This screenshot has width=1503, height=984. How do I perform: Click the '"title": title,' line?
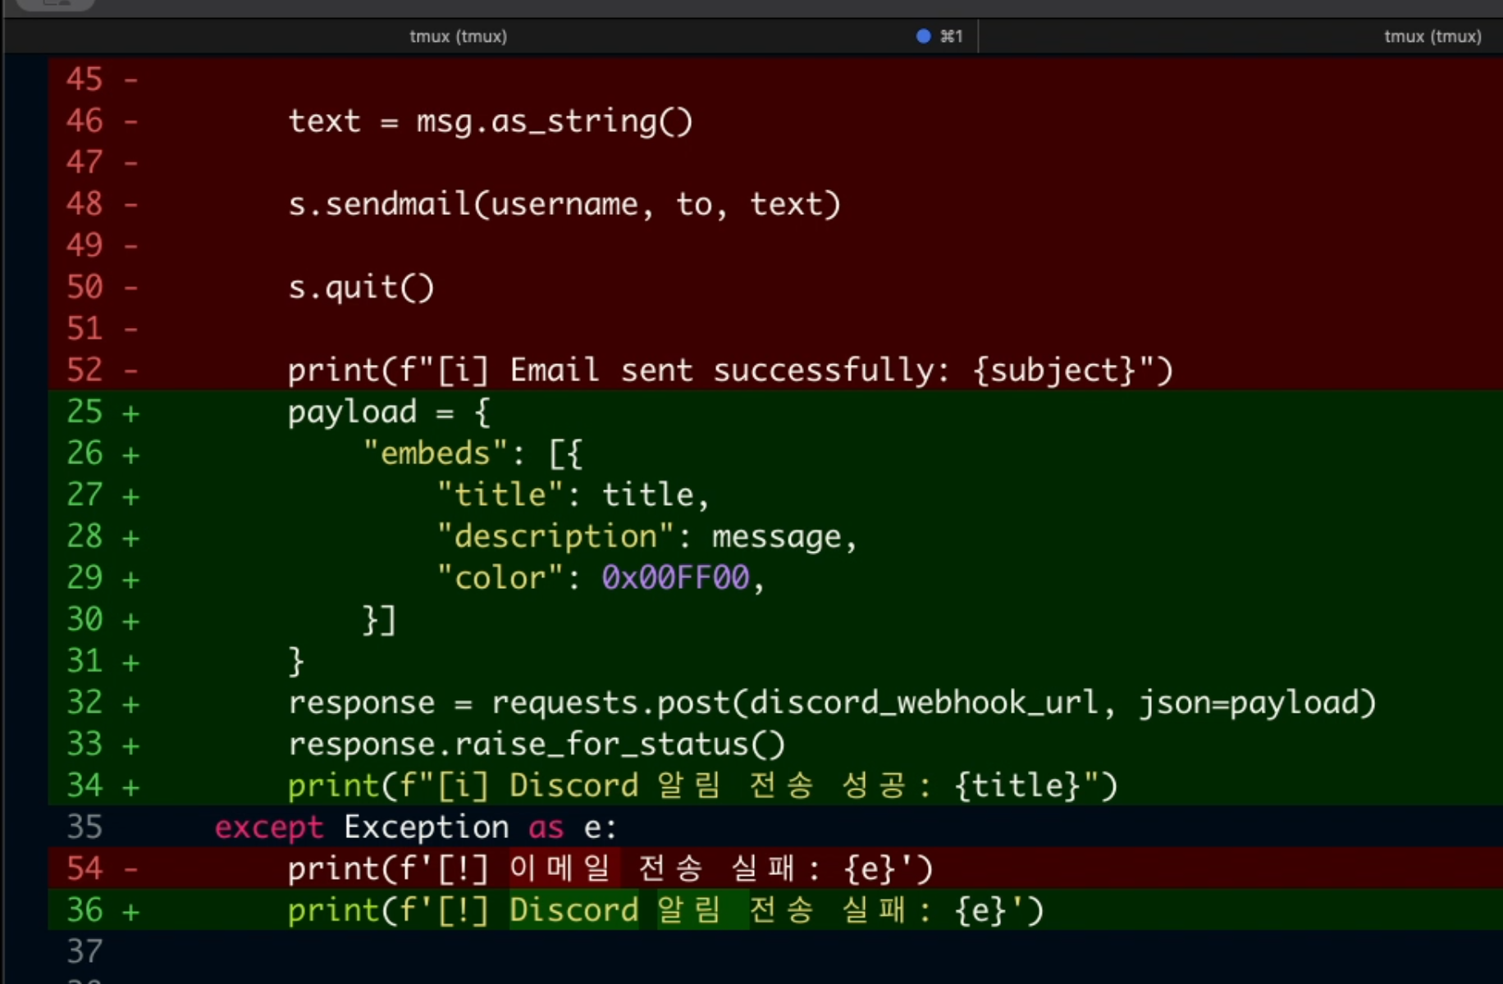point(573,495)
